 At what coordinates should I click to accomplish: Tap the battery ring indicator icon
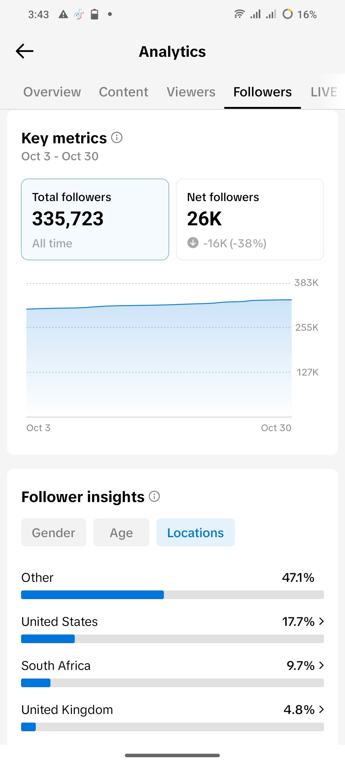287,14
